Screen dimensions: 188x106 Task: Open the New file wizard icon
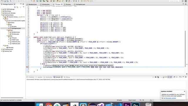click(2, 1)
